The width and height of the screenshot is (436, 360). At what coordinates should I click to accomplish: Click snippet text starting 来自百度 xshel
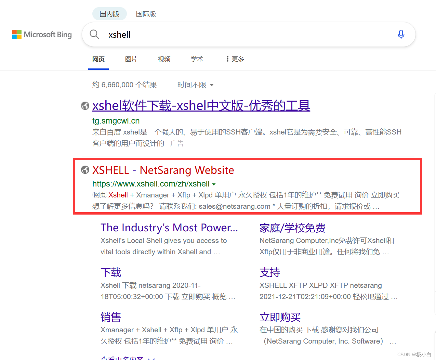point(247,138)
